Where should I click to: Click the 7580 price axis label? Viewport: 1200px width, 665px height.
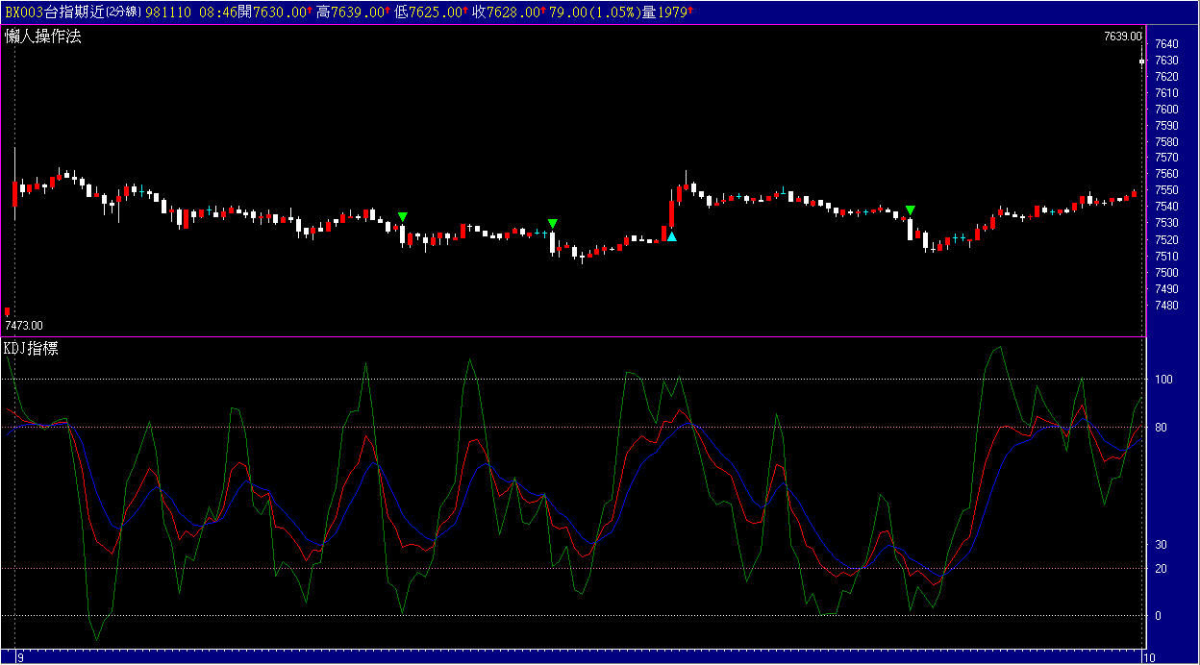coord(1166,142)
